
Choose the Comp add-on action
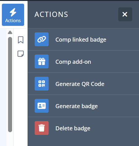(x=83, y=62)
